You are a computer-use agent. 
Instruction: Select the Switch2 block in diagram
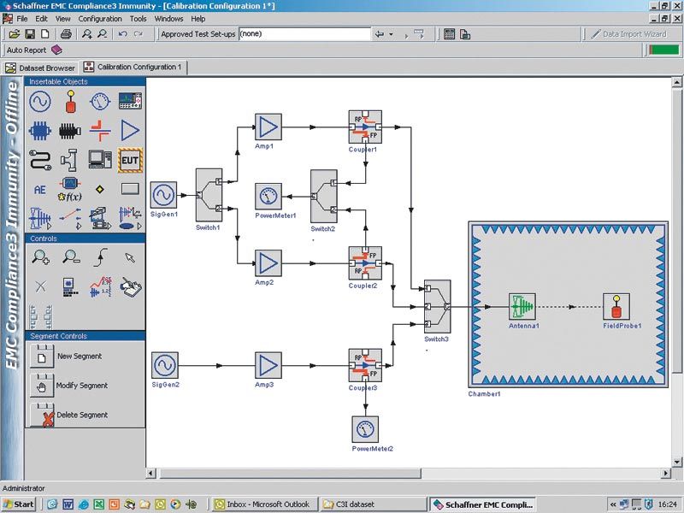324,197
